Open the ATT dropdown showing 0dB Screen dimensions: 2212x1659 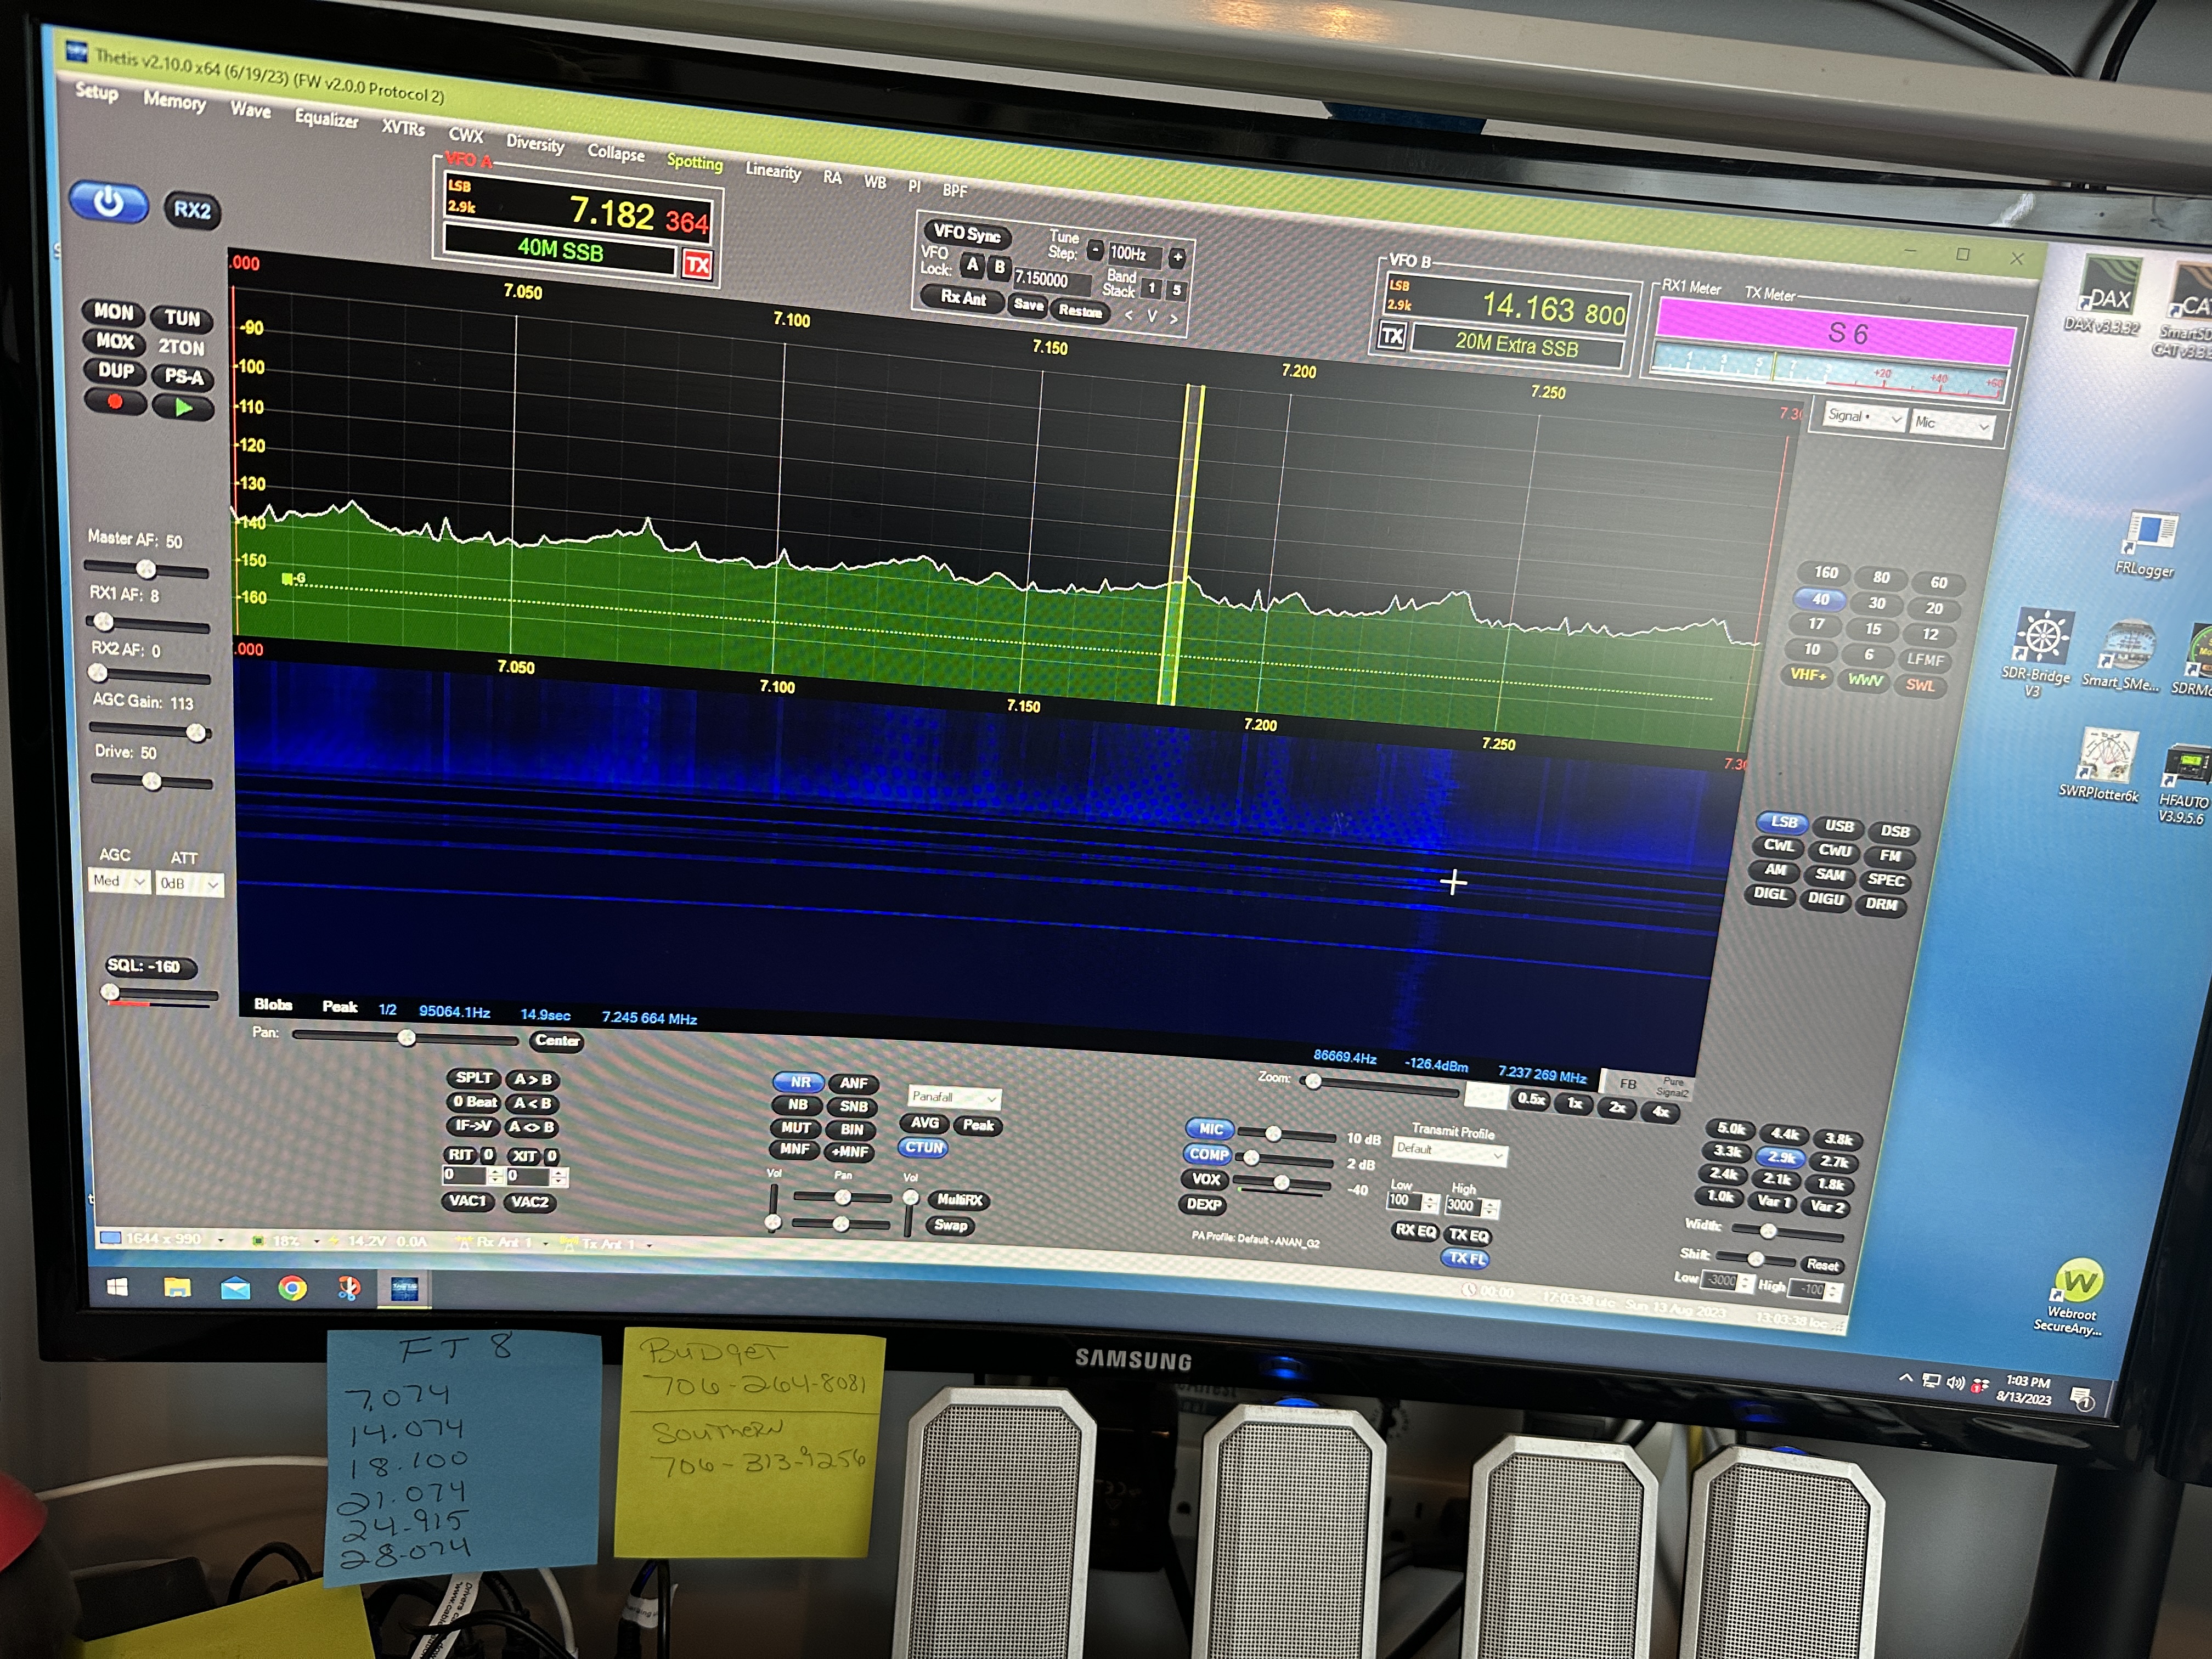189,884
